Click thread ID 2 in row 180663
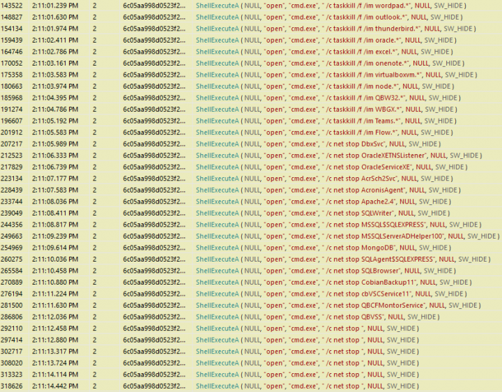Image resolution: width=502 pixels, height=392 pixels. click(94, 86)
